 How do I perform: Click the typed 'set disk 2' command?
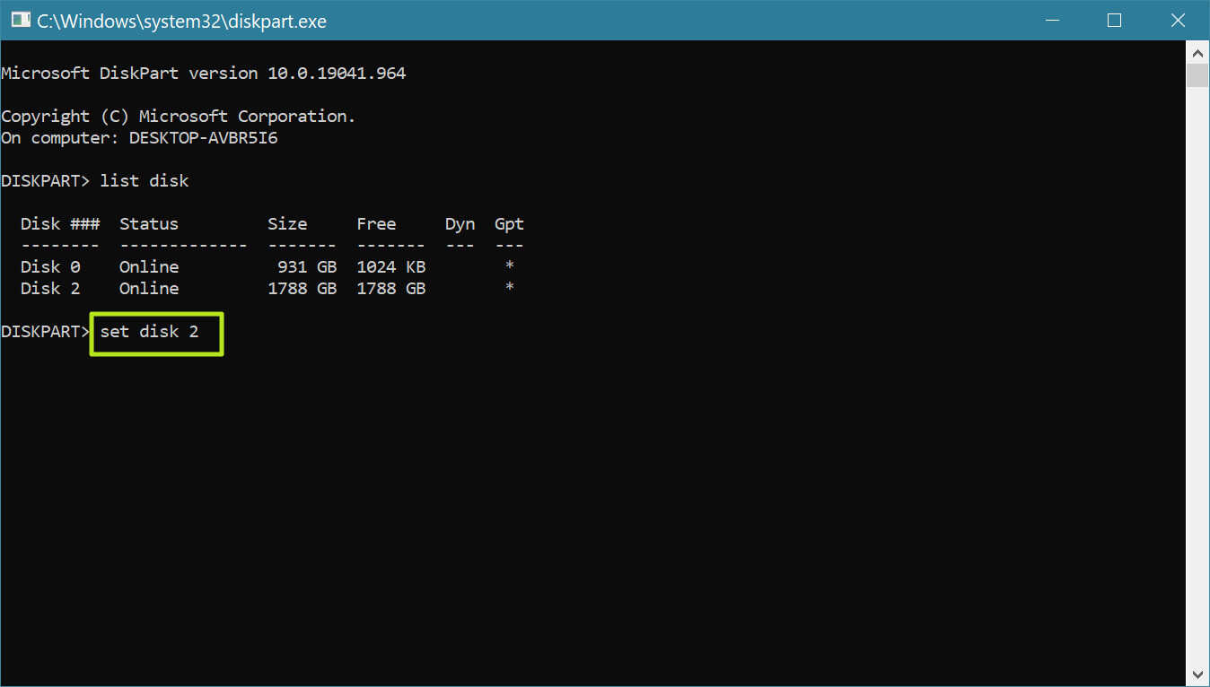[x=149, y=332]
